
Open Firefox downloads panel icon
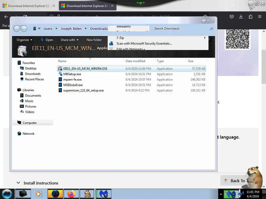241,16
